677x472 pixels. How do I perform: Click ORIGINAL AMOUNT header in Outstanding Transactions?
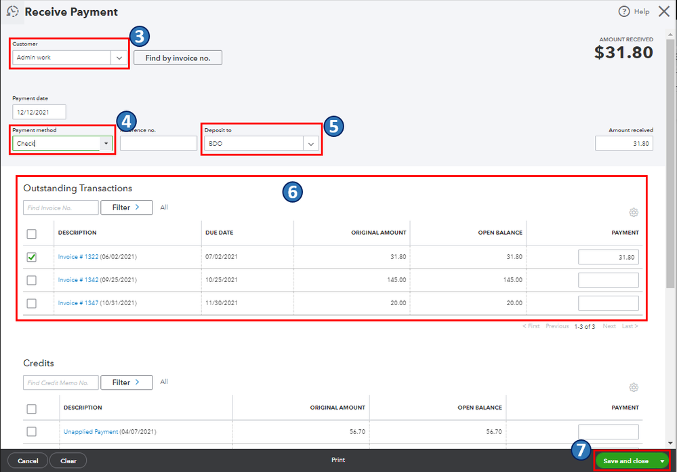(x=379, y=233)
